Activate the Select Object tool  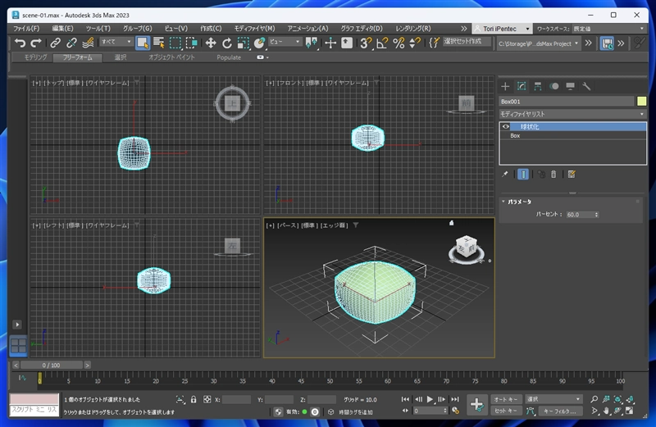(x=143, y=43)
